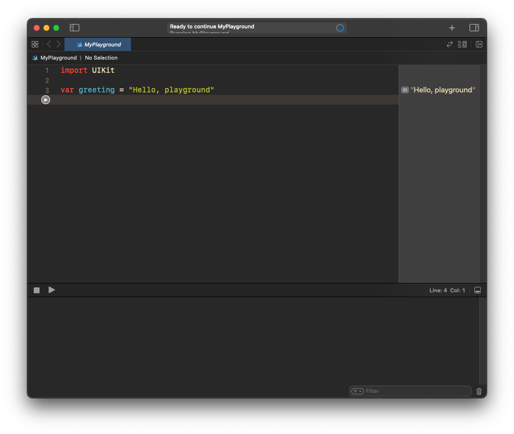Screen dimensions: 514x434
Task: Show Quick Look result for greeting
Action: [405, 90]
